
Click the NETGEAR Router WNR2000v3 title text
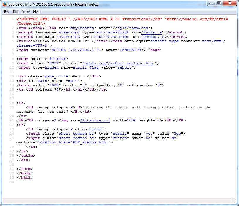[x=61, y=41]
